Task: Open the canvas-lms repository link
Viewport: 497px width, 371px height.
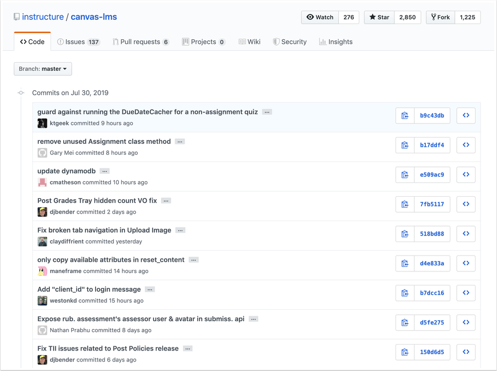Action: (94, 16)
